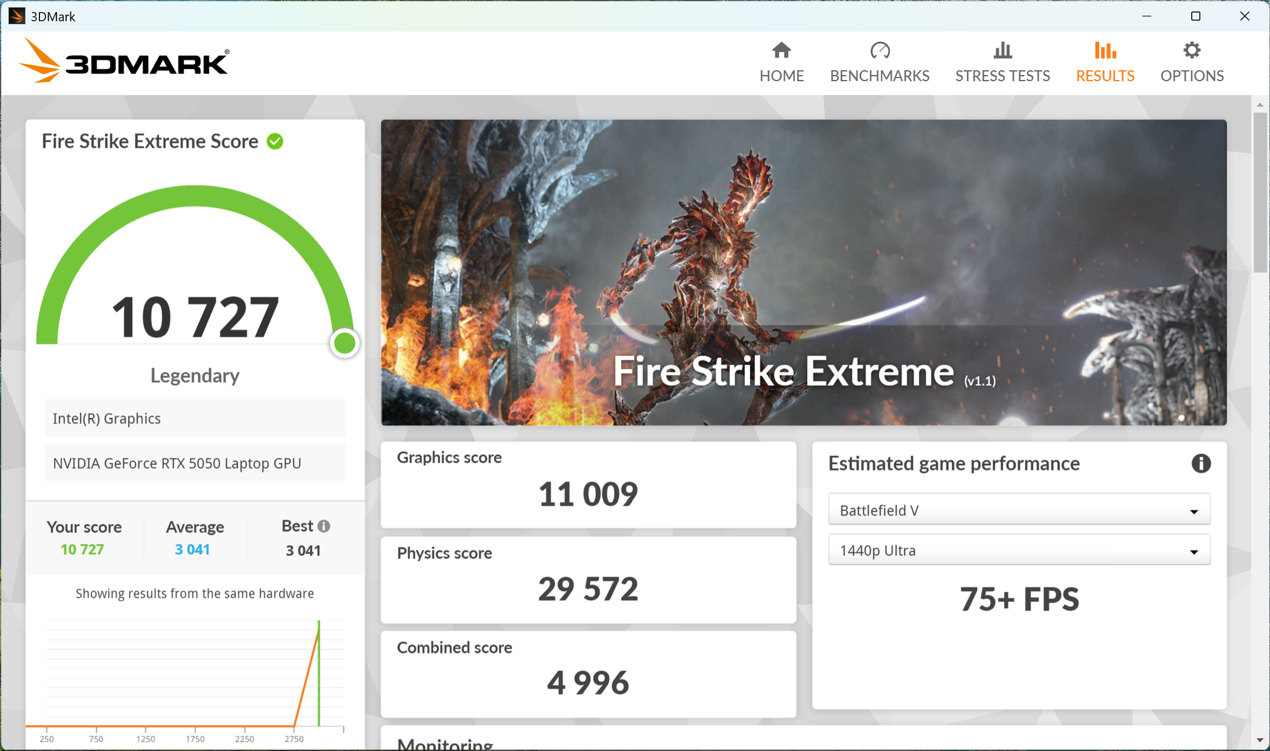This screenshot has height=751, width=1270.
Task: Click the NVIDIA GeForce RTX 5050 Laptop GPU entry
Action: point(195,463)
